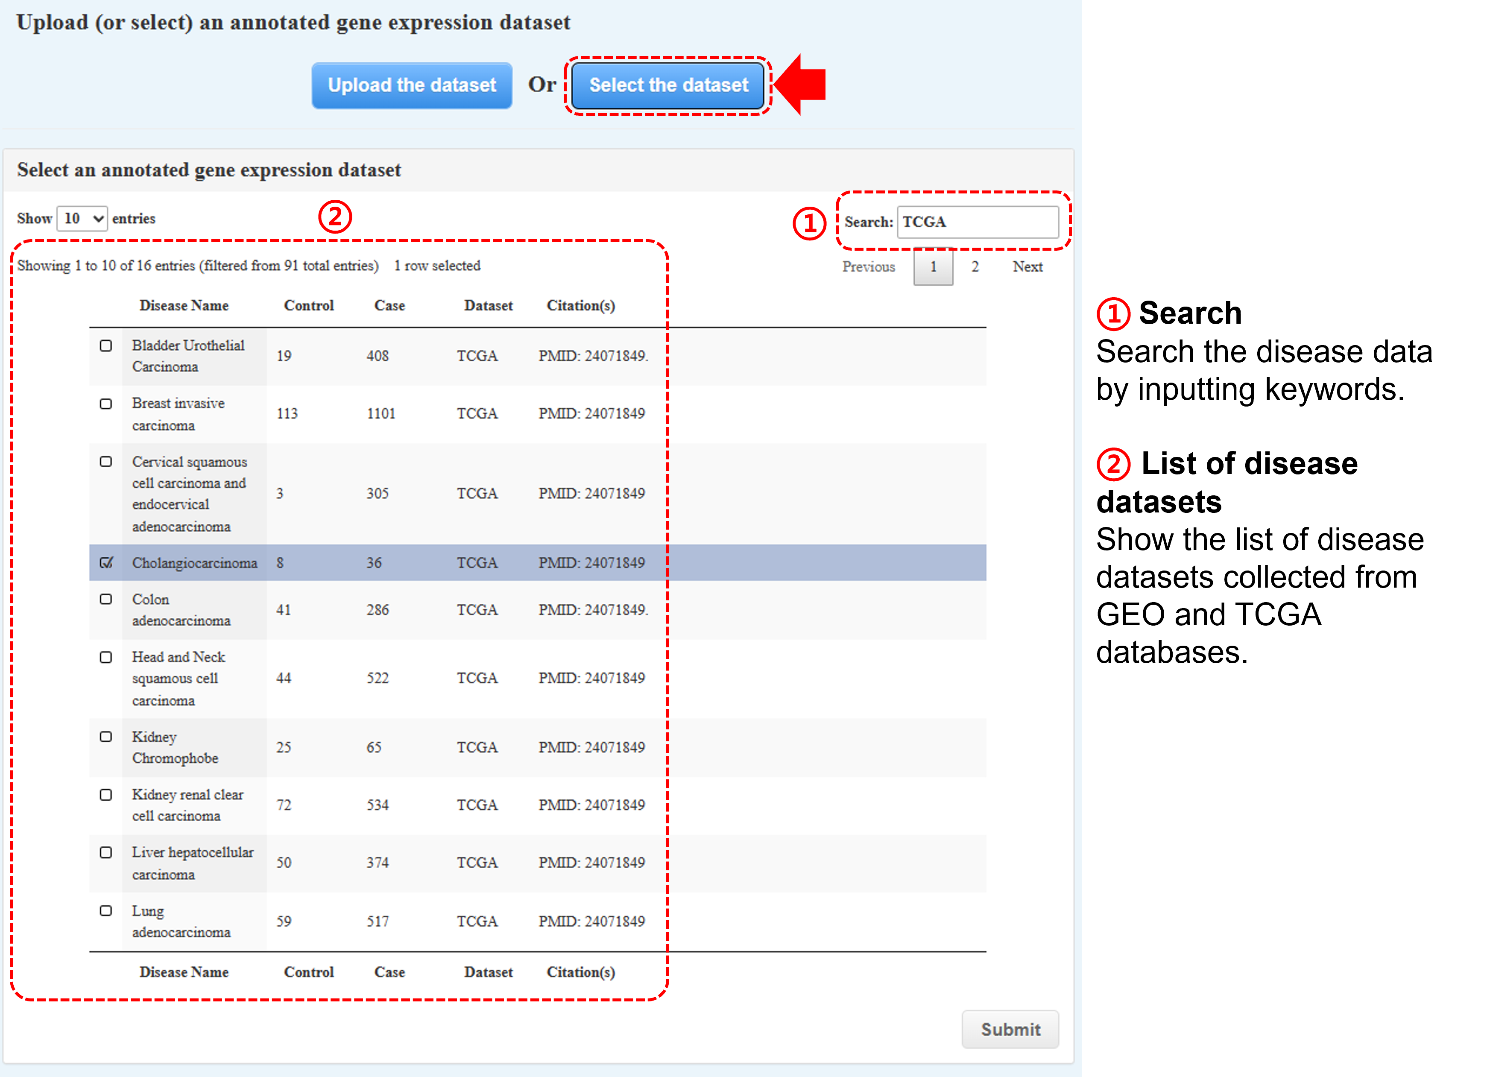Viewport: 1487px width, 1077px height.
Task: Check the Bladder Urothelial Carcinoma checkbox
Action: pos(105,345)
